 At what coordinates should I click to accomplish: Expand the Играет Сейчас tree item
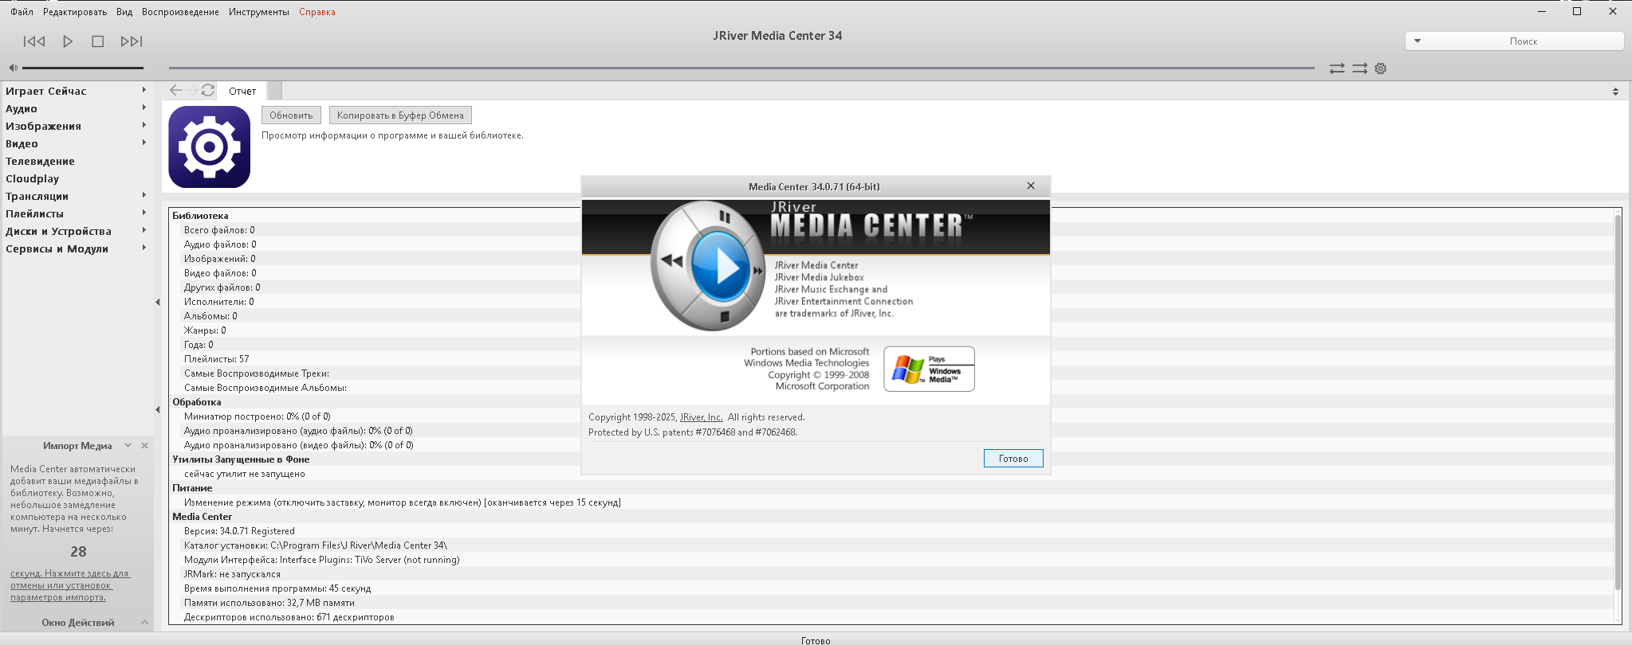pos(144,91)
